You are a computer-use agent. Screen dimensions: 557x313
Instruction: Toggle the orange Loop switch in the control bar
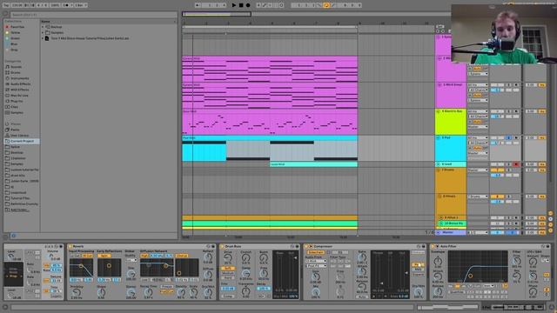click(x=326, y=5)
